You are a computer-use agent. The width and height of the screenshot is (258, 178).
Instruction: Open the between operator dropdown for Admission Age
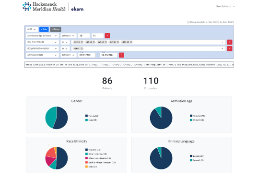68,36
